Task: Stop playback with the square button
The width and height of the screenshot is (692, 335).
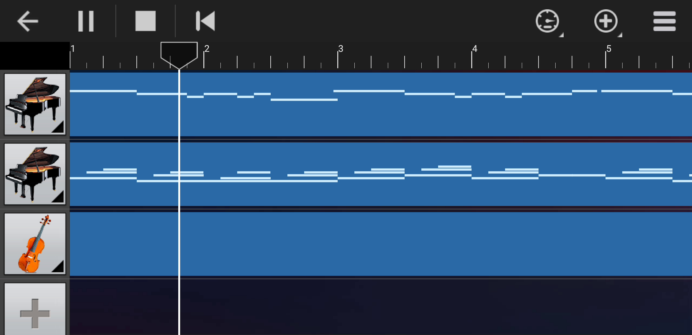Action: coord(145,21)
